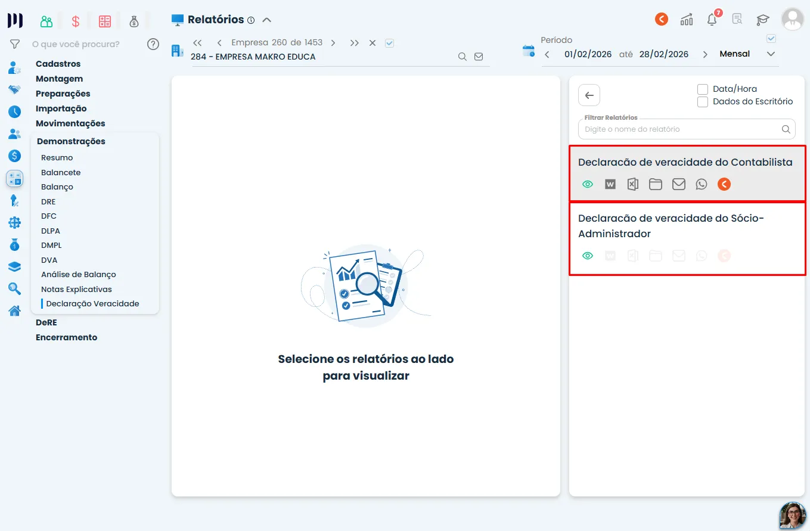Export Contabilista declaration to Word
Viewport: 810px width, 531px height.
pos(610,185)
